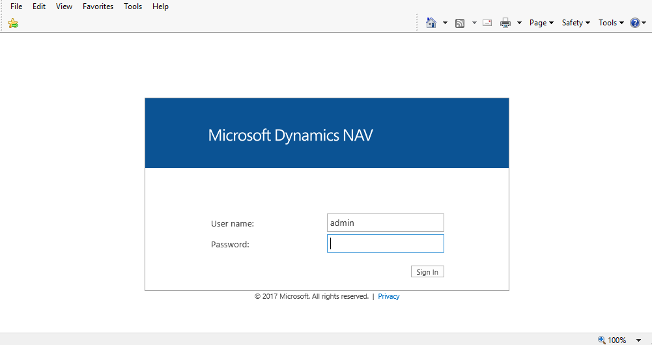Click the Sign In button
The width and height of the screenshot is (652, 345).
point(427,272)
